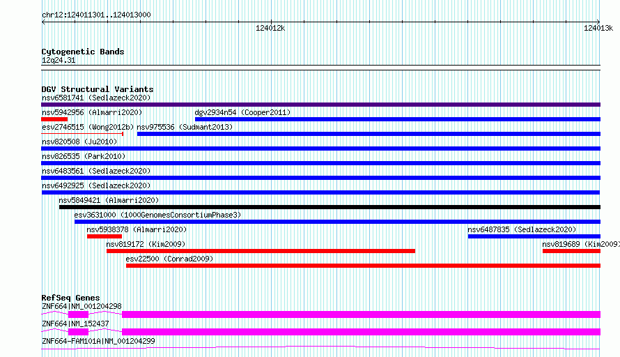The width and height of the screenshot is (620, 357).
Task: Open nsv6492925 (Sedlazeck2020) label
Action: pos(96,185)
